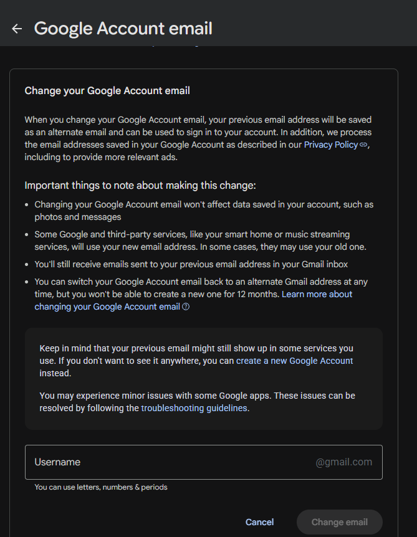
Task: Click the bullet mentioning your Gmail inbox
Action: pos(191,264)
